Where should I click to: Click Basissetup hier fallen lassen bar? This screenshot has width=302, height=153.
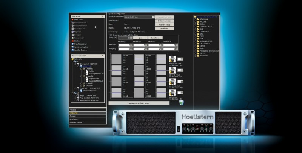[139, 103]
